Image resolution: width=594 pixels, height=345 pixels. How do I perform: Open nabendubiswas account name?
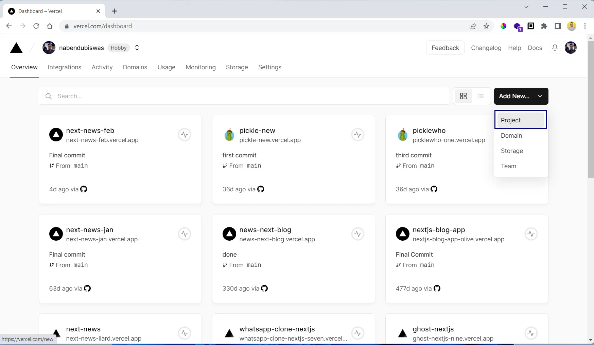click(82, 48)
